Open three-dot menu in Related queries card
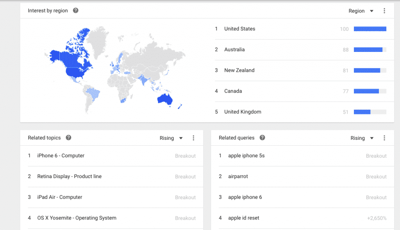This screenshot has height=230, width=400. [384, 138]
